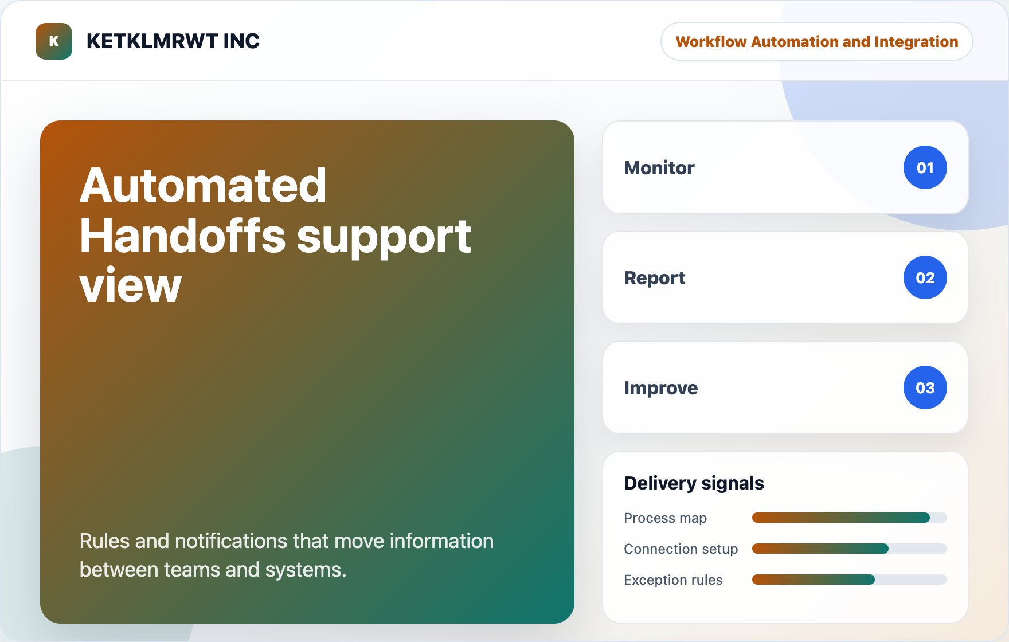Click the Rules and notifications description text
The height and width of the screenshot is (642, 1009).
pyautogui.click(x=286, y=555)
